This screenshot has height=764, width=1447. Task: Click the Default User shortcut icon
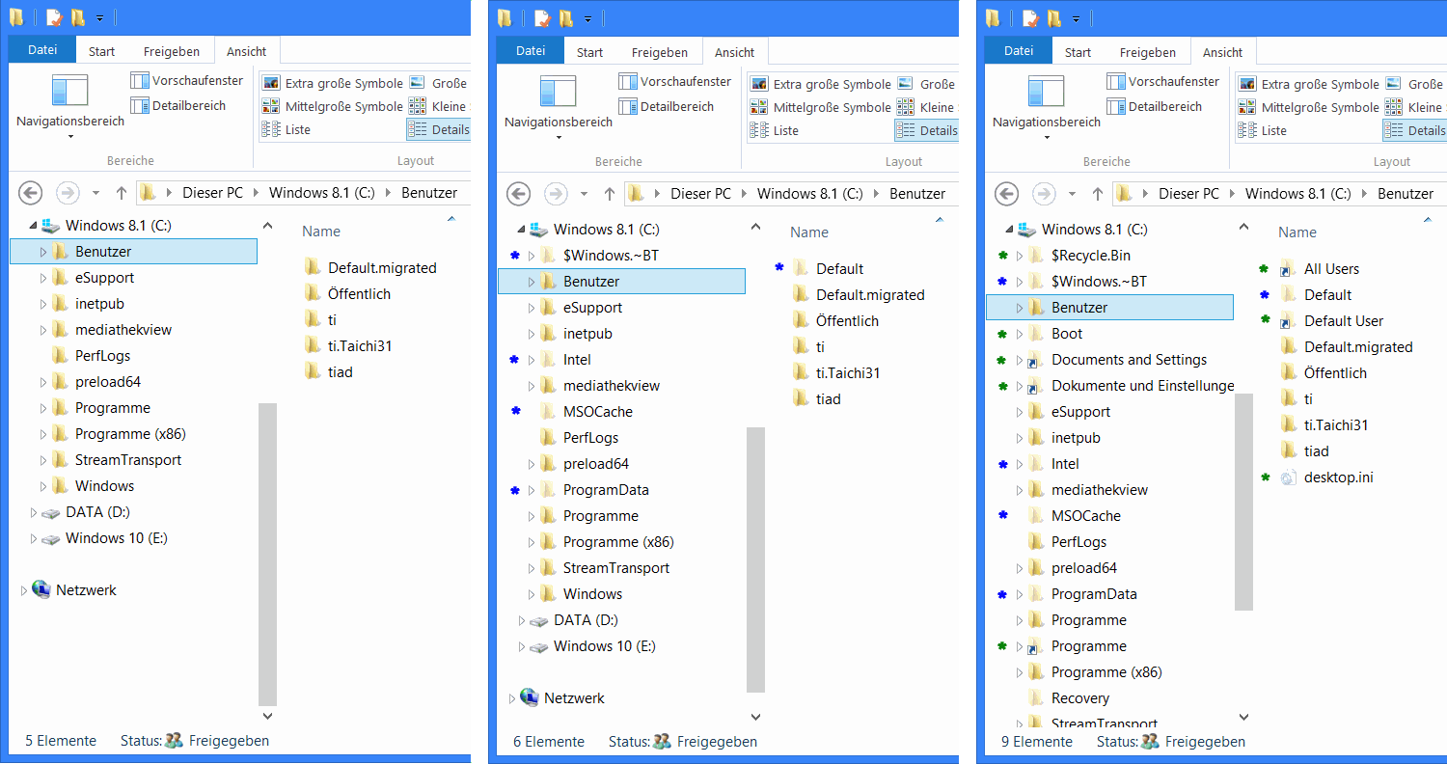pos(1288,321)
